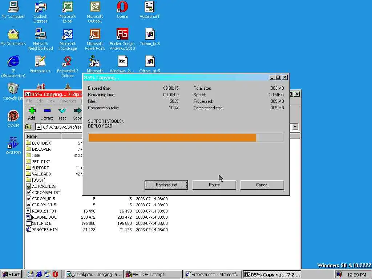Select SPNOTES.HTM in the file list
Viewport: 372px width, 279px height.
click(42, 230)
